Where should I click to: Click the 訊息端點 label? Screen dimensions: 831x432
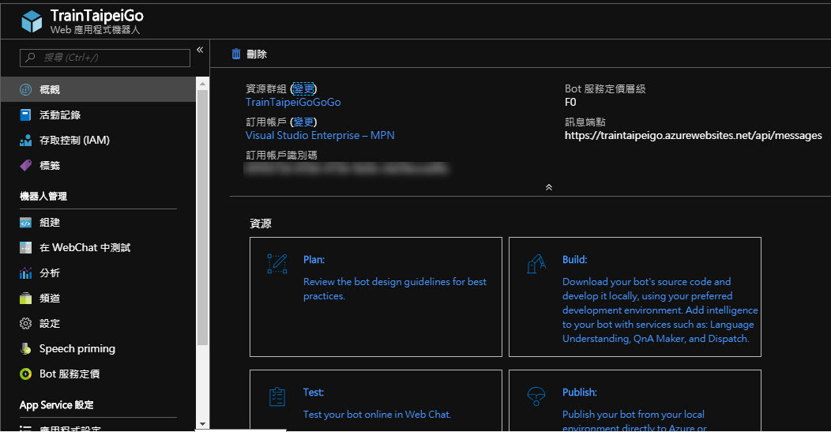point(585,122)
